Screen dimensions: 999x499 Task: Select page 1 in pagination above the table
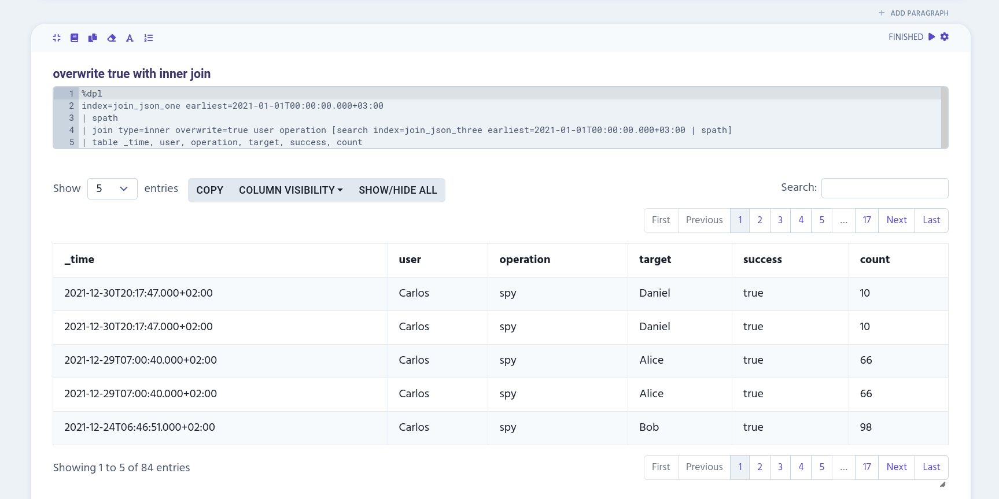740,220
